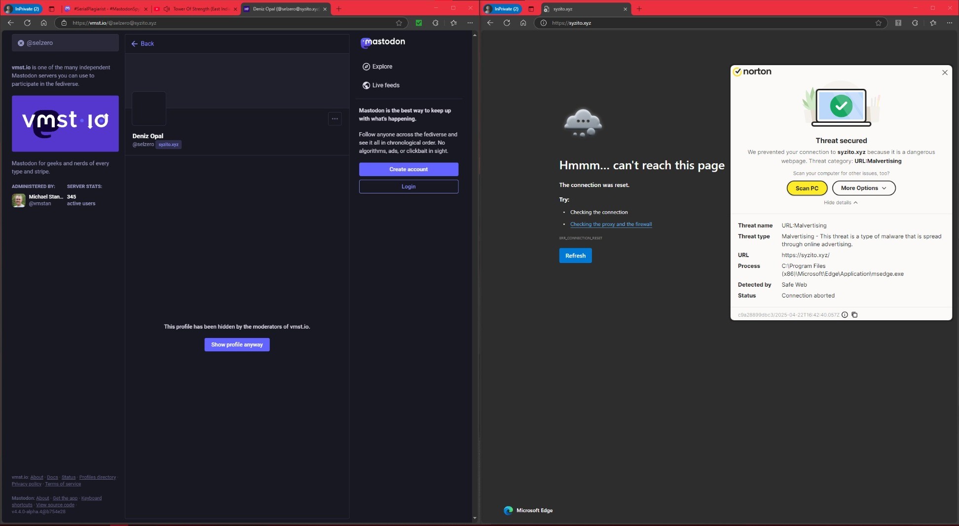Go back in the left vmst.io browser window
The width and height of the screenshot is (959, 526).
(x=10, y=23)
